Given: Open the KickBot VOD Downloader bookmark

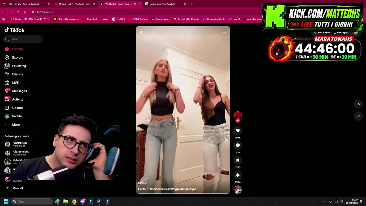Looking at the screenshot, I should [x=186, y=19].
